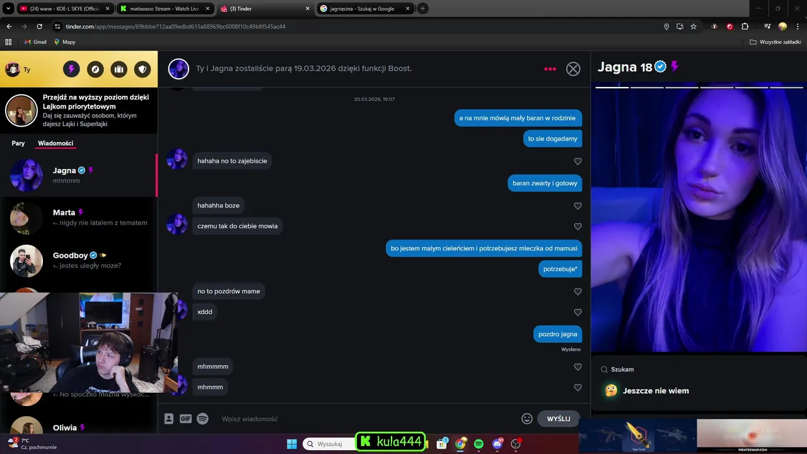
Task: Open the Chrome three-dot menu
Action: [797, 26]
